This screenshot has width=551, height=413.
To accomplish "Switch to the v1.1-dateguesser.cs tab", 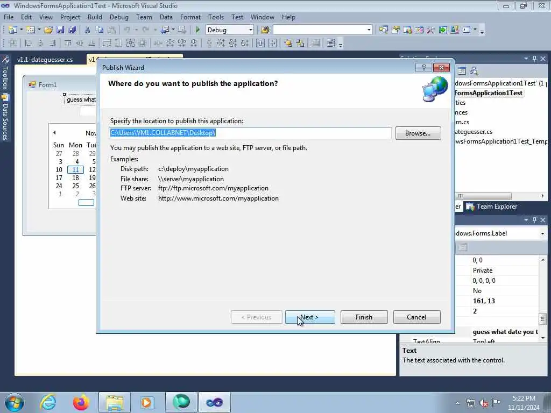I will [45, 60].
